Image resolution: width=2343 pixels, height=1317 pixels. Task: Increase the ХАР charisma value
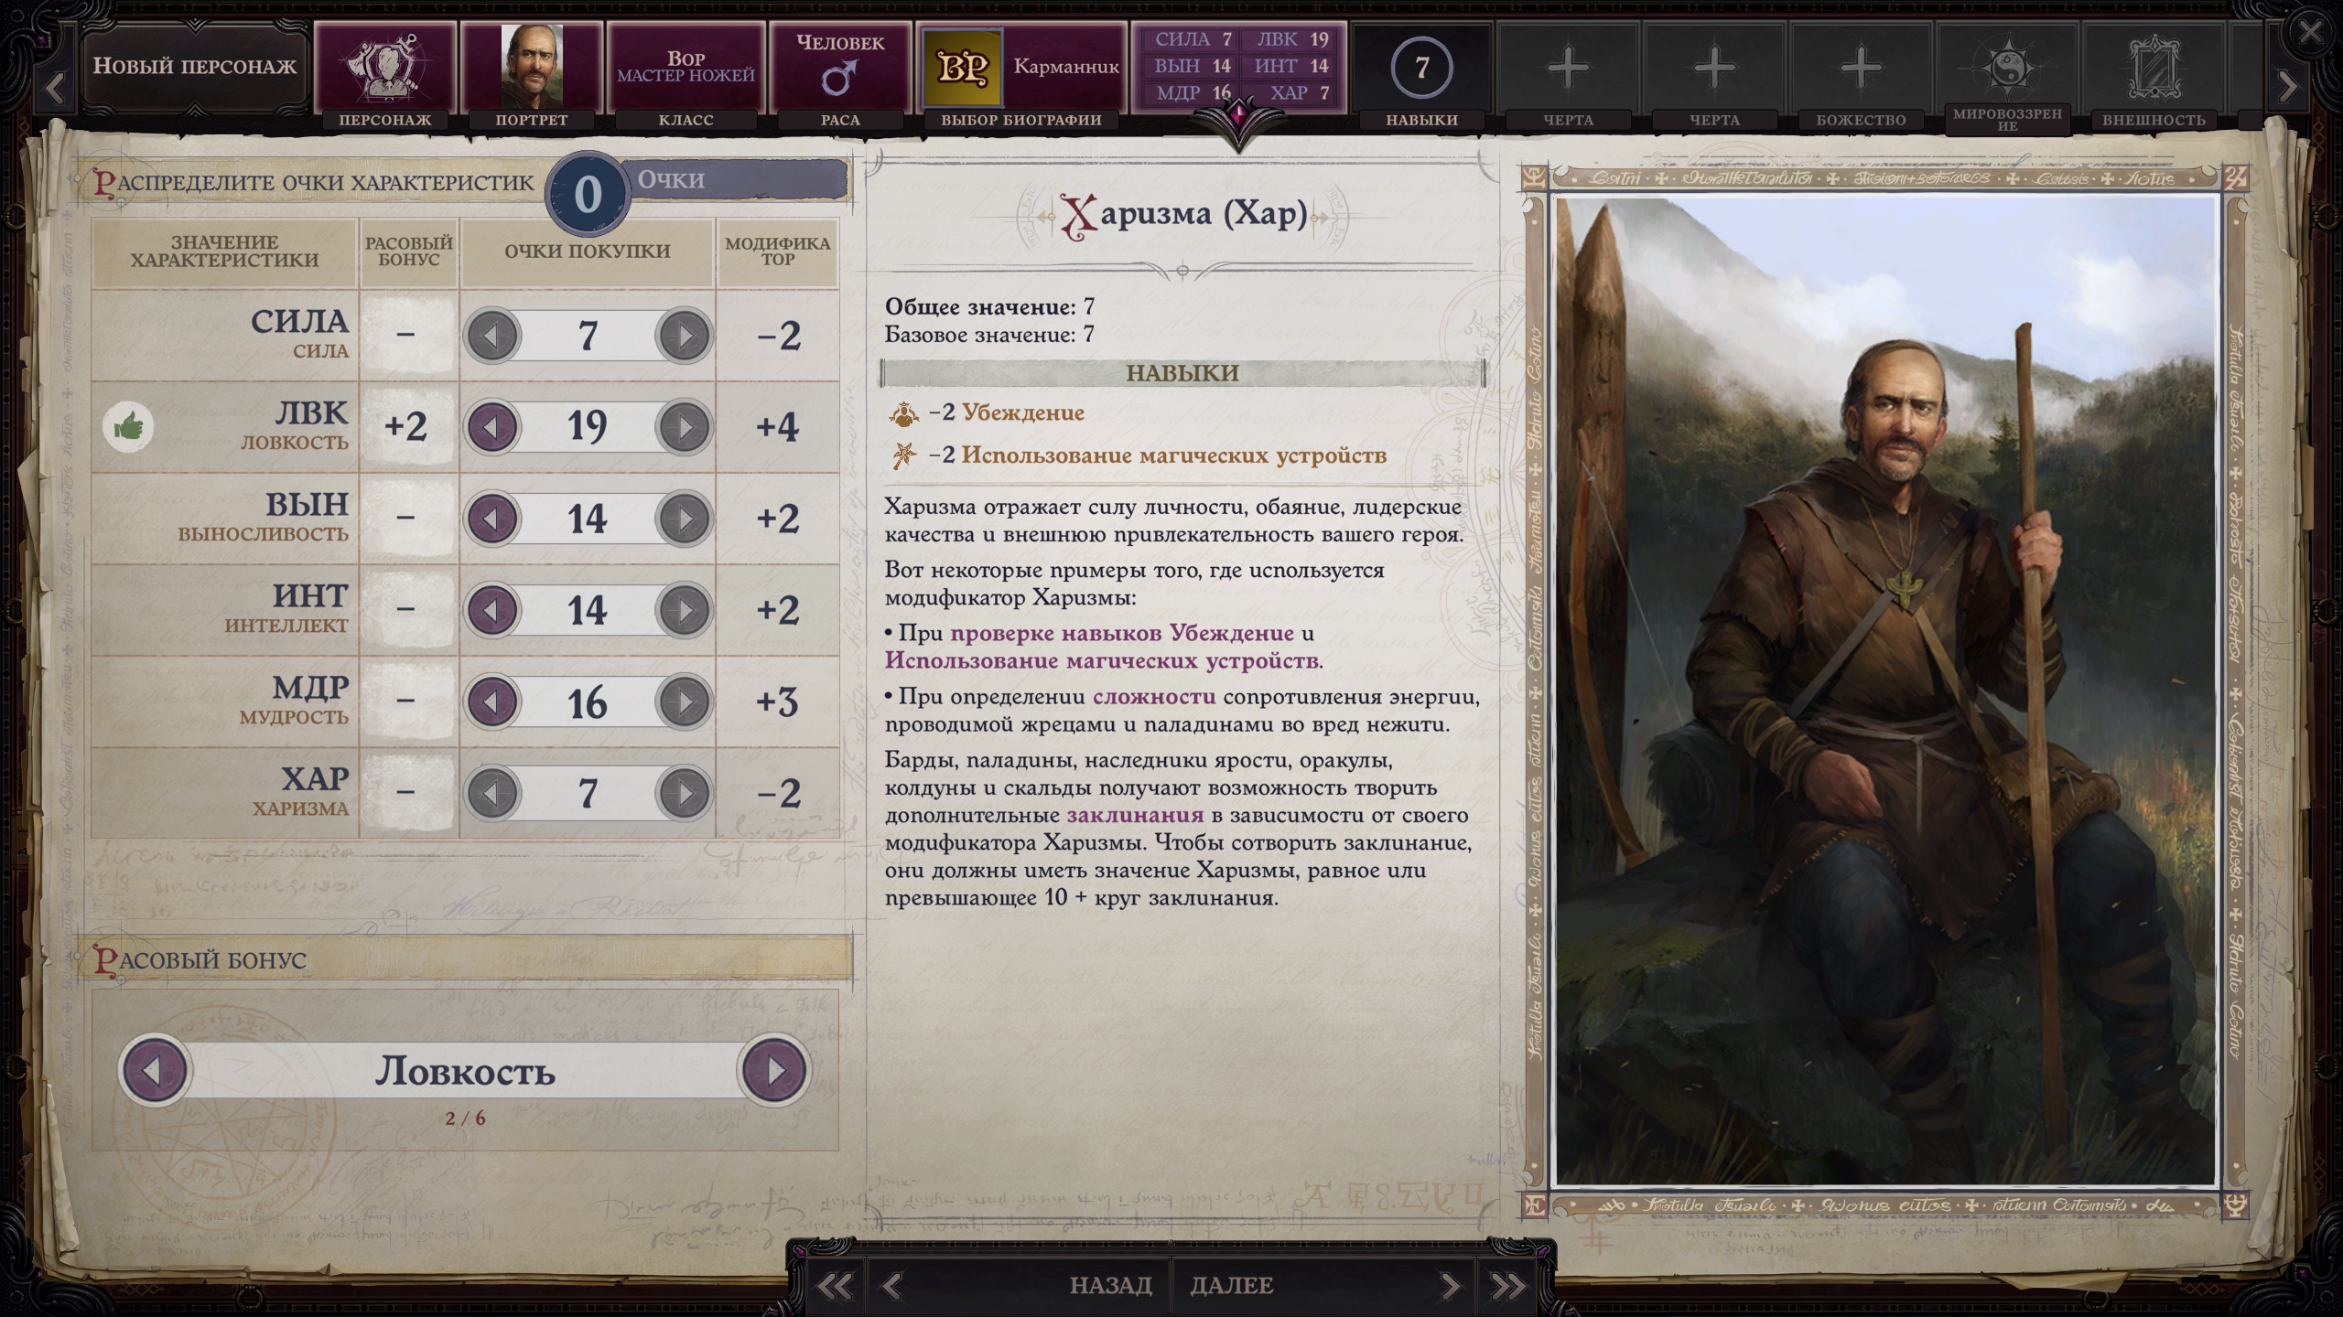point(684,793)
